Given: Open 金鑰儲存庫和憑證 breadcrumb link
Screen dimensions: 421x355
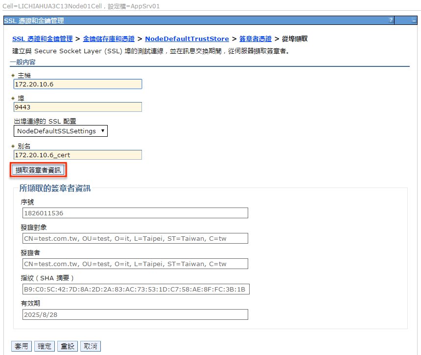Looking at the screenshot, I should (x=109, y=39).
